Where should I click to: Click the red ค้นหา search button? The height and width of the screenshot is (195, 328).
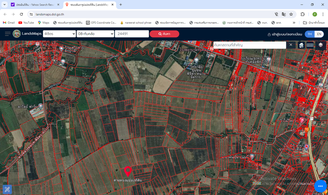tap(164, 34)
